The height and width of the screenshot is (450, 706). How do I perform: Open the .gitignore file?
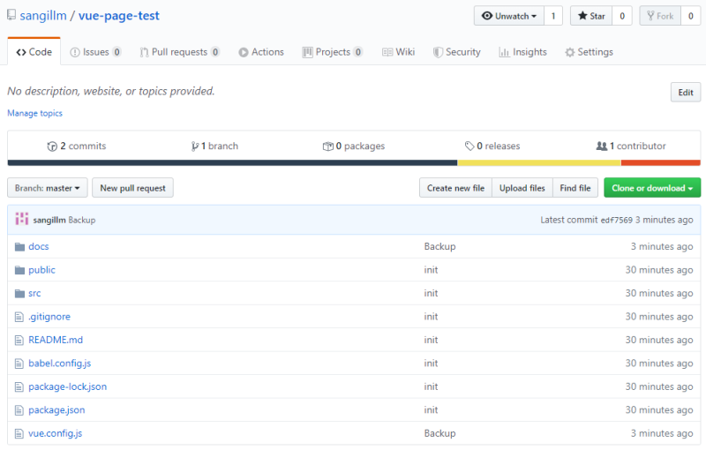pyautogui.click(x=49, y=317)
